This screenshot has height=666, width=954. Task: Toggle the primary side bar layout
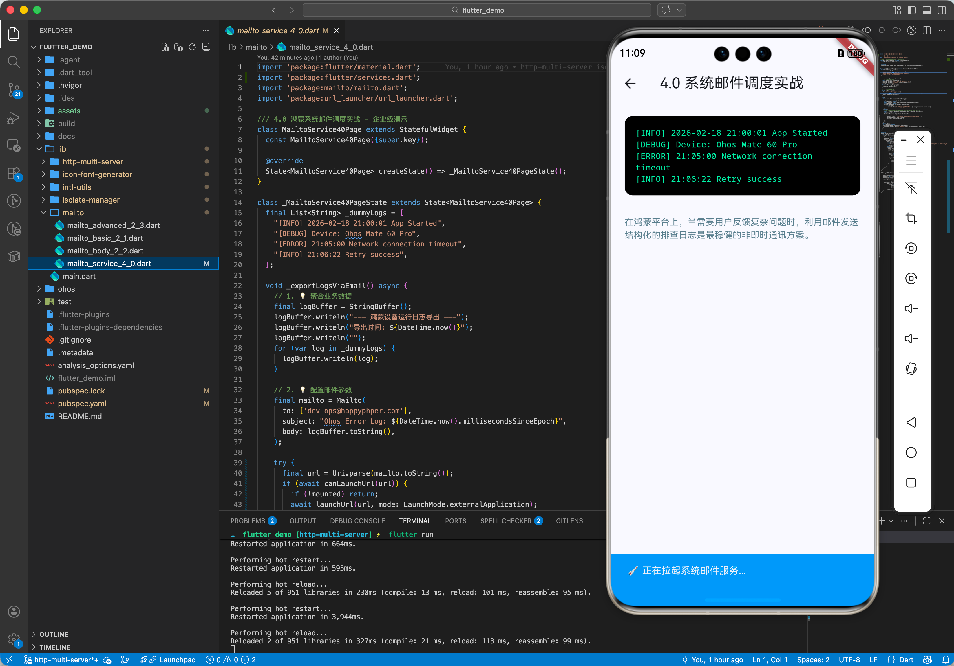911,10
